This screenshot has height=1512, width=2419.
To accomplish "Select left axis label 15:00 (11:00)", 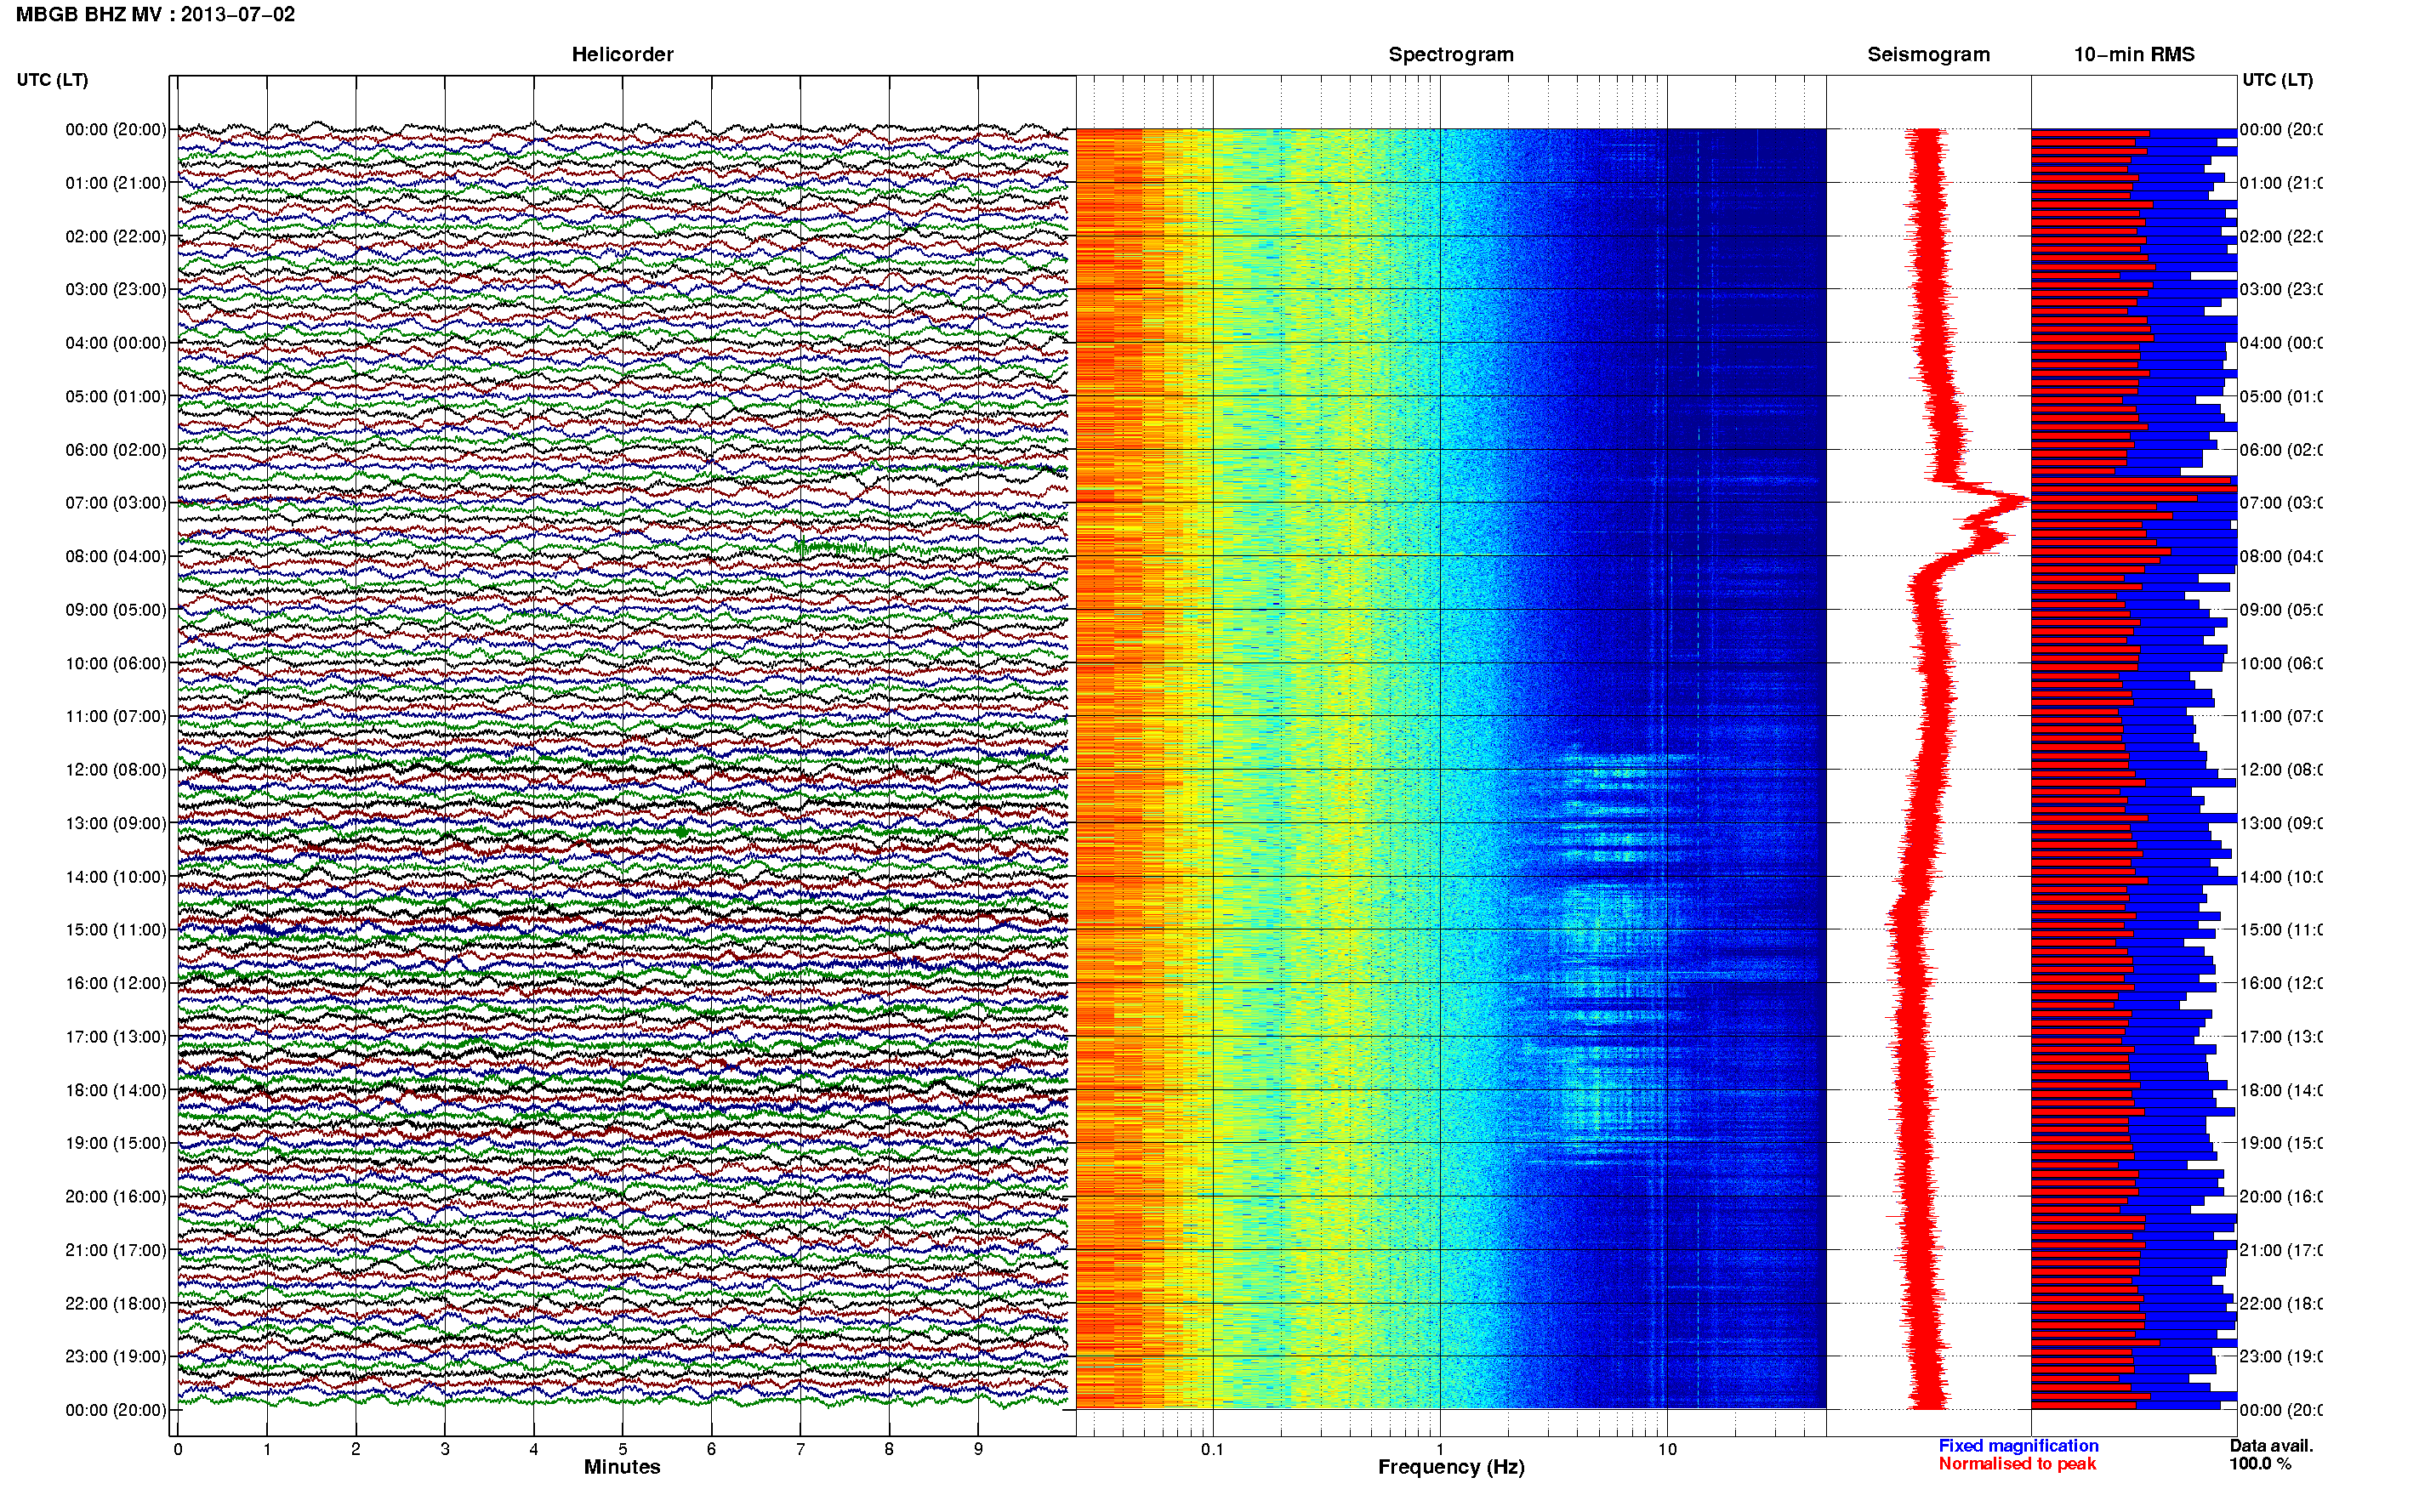I will [116, 929].
